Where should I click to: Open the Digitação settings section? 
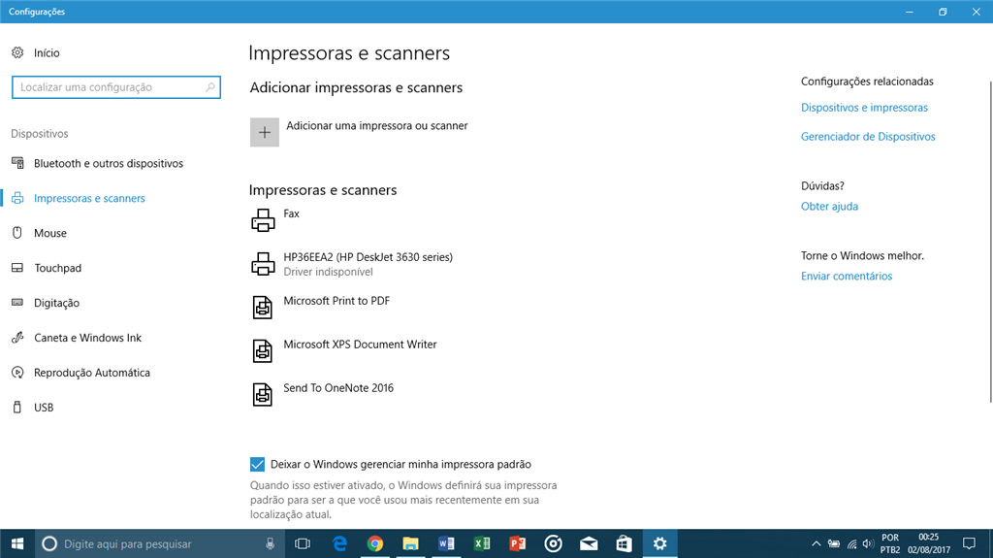tap(56, 303)
